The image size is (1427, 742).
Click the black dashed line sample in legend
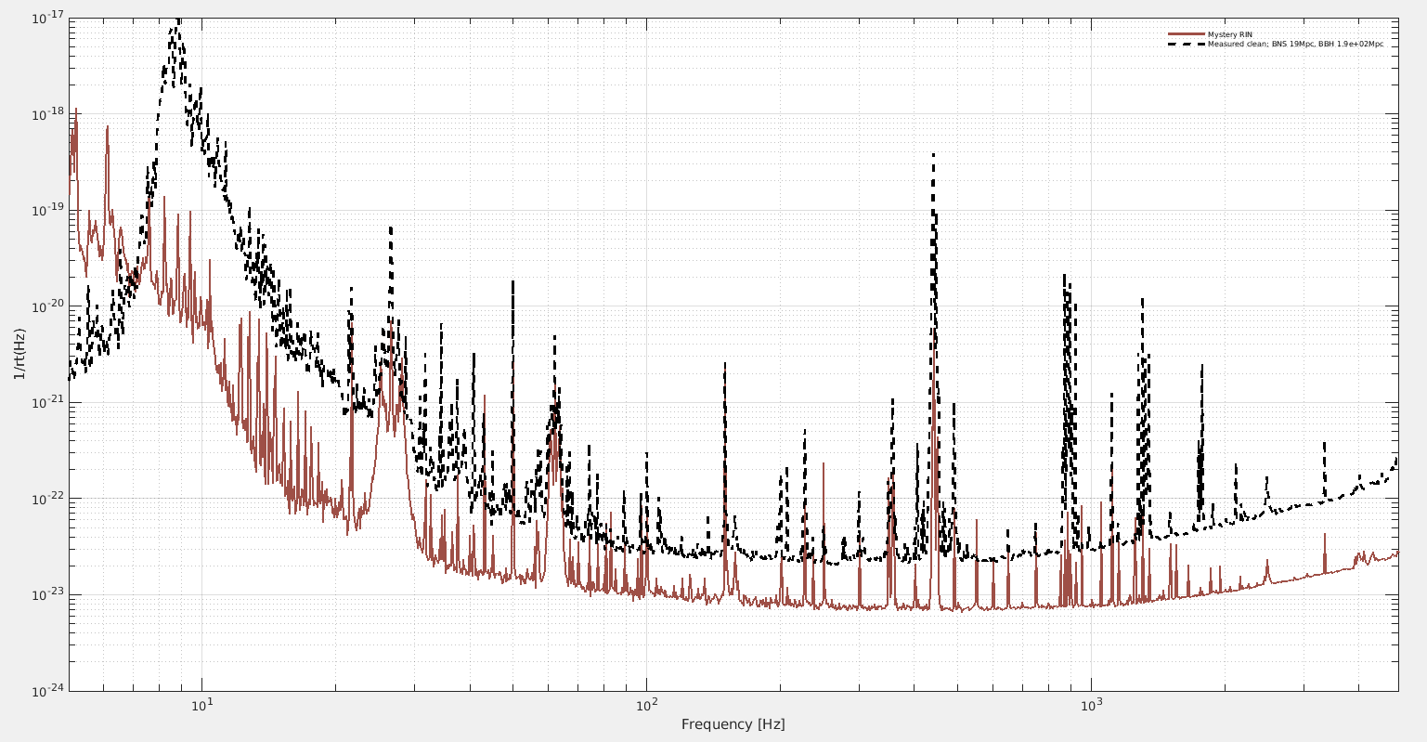click(x=1186, y=44)
